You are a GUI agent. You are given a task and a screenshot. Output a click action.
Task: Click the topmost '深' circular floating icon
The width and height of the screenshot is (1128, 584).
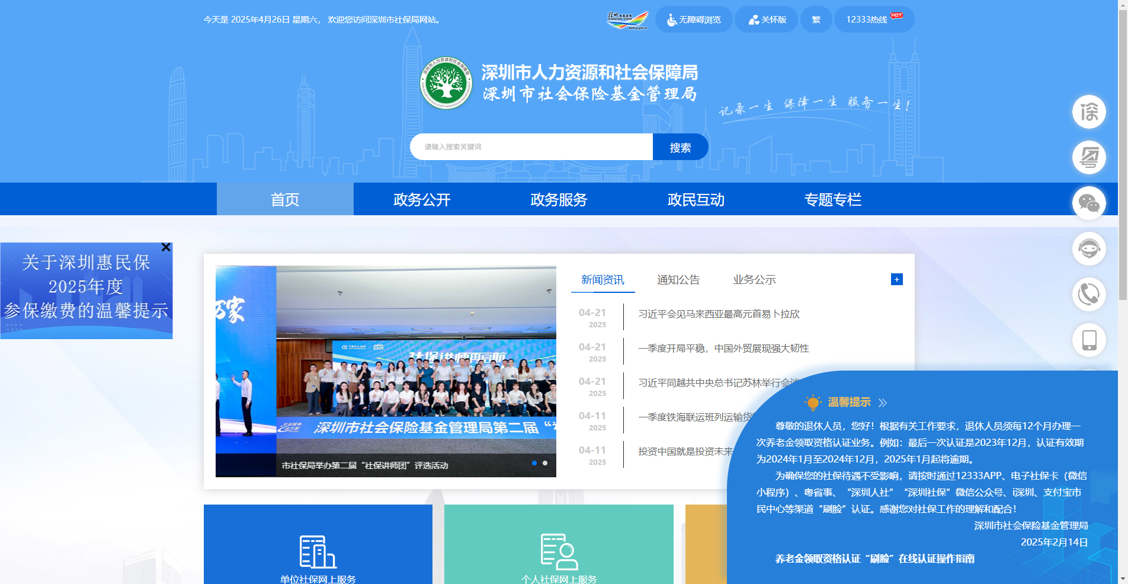point(1089,112)
